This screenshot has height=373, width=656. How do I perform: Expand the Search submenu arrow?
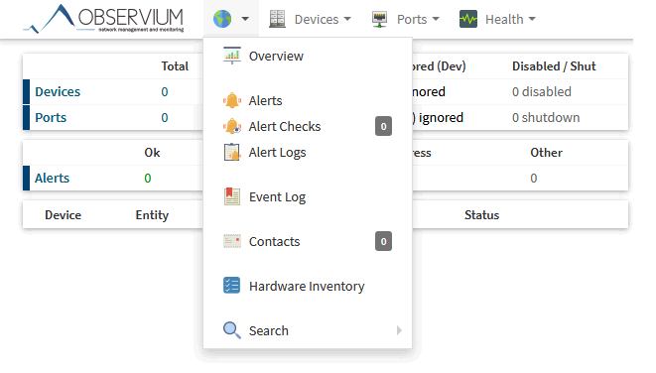click(x=399, y=330)
